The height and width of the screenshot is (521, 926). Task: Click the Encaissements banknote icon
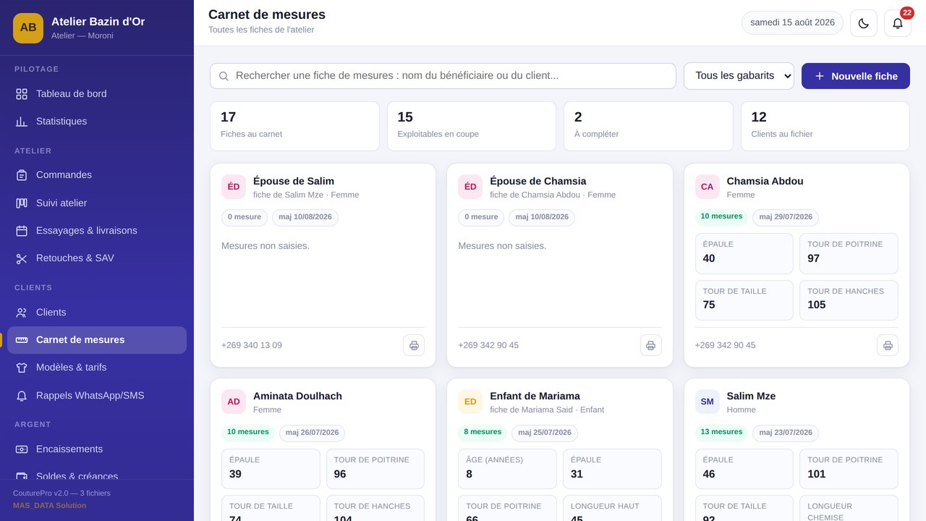pos(22,449)
